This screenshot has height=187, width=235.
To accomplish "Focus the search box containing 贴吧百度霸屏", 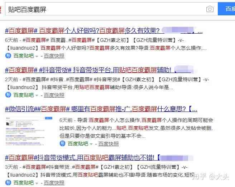I will (x=111, y=9).
